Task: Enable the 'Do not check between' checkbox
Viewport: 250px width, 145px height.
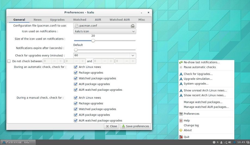Action: [9, 61]
